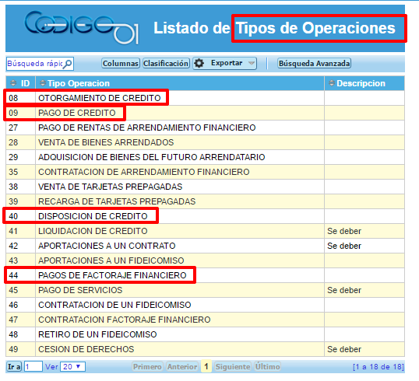Screen dimensions: 419x381
Task: Select the PAGOS DE FACTORAJE FINANCIERO row
Action: click(205, 275)
